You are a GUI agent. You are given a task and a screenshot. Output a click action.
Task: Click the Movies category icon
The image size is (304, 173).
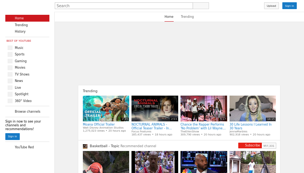pyautogui.click(x=10, y=68)
